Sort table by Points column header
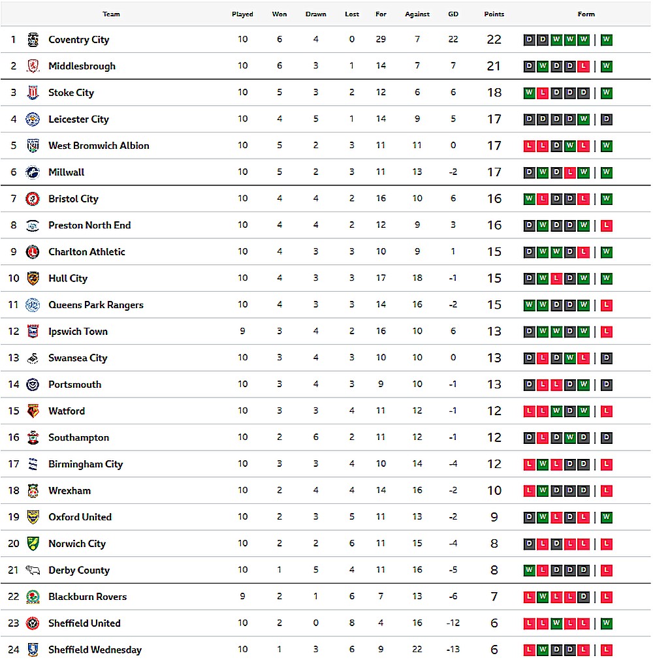 pyautogui.click(x=494, y=14)
